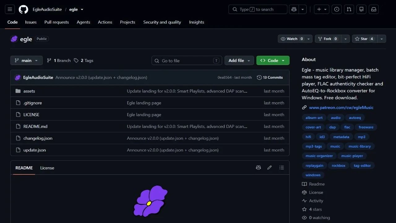This screenshot has width=396, height=223.
Task: Focus the Go to file search field
Action: pyautogui.click(x=187, y=60)
